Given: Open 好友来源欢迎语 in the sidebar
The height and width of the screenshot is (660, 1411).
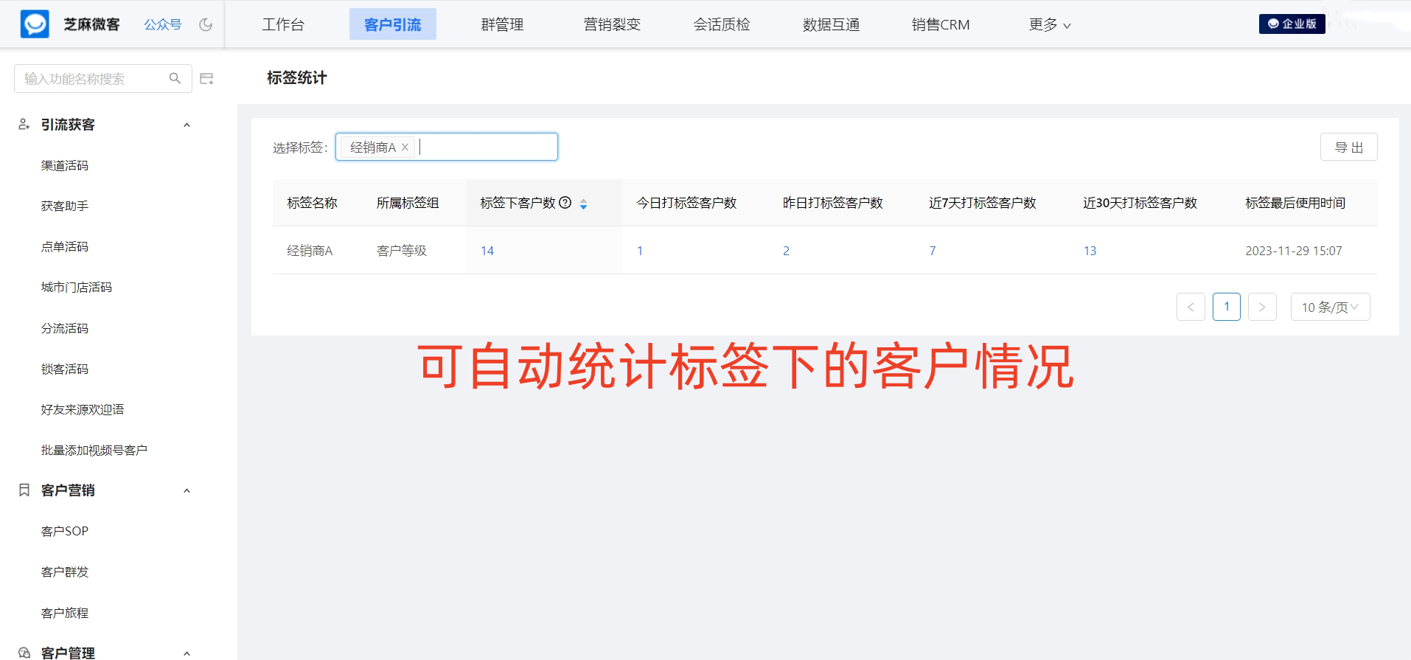Looking at the screenshot, I should [83, 409].
